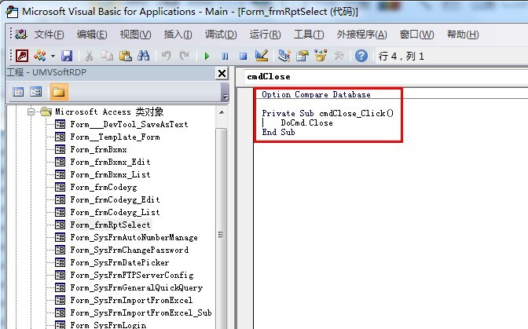The height and width of the screenshot is (329, 528).
Task: Select Form_SysFrmDatePicker in the tree
Action: click(119, 262)
